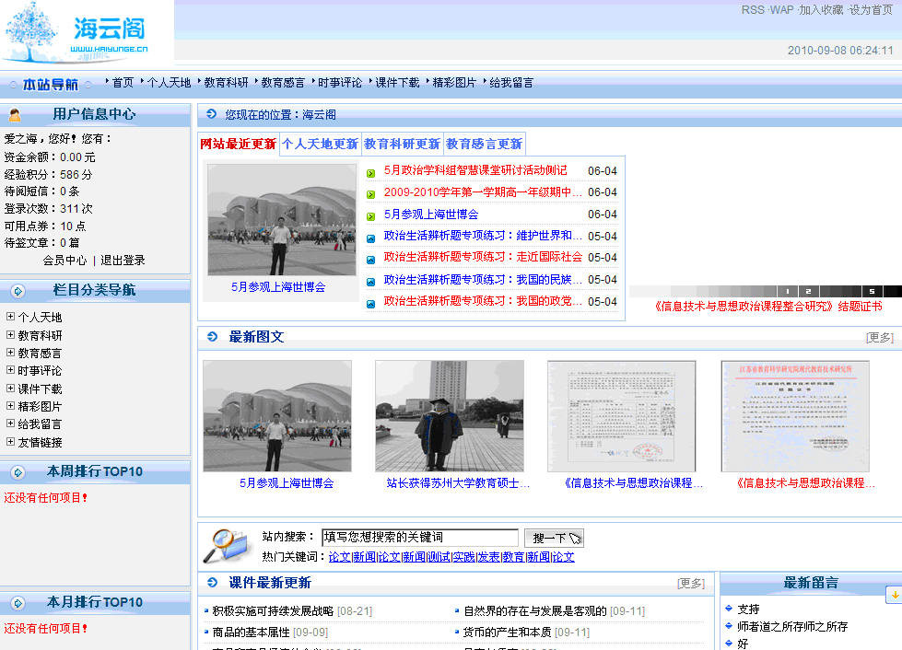
Task: Switch to the 教育科研更新 tab
Action: 402,145
